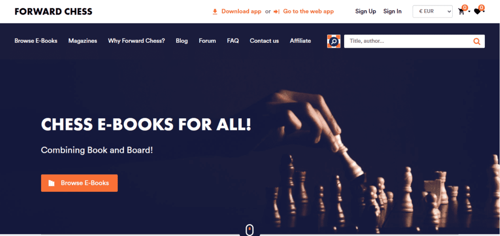Click the orange search magnifier icon
500x236 pixels.
(x=477, y=41)
